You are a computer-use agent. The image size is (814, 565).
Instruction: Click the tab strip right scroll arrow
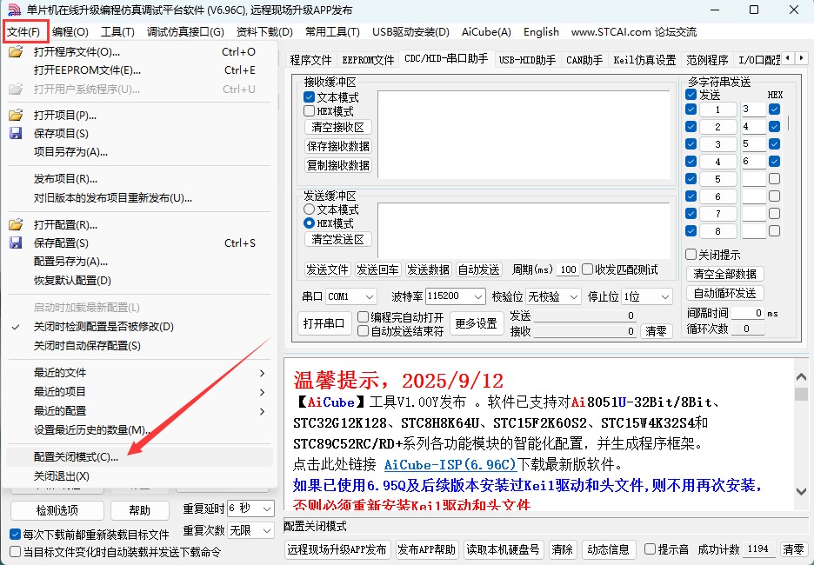point(801,58)
